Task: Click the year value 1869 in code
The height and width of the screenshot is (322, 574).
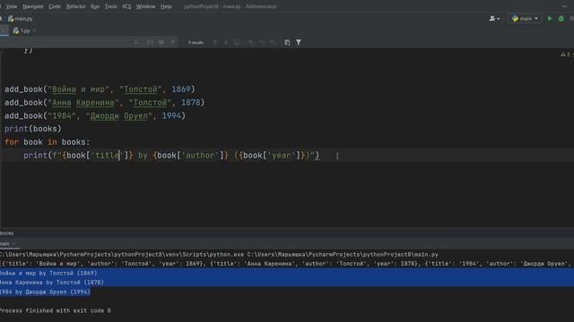Action: (181, 89)
